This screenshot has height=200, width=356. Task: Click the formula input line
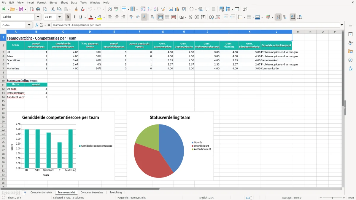[196, 25]
